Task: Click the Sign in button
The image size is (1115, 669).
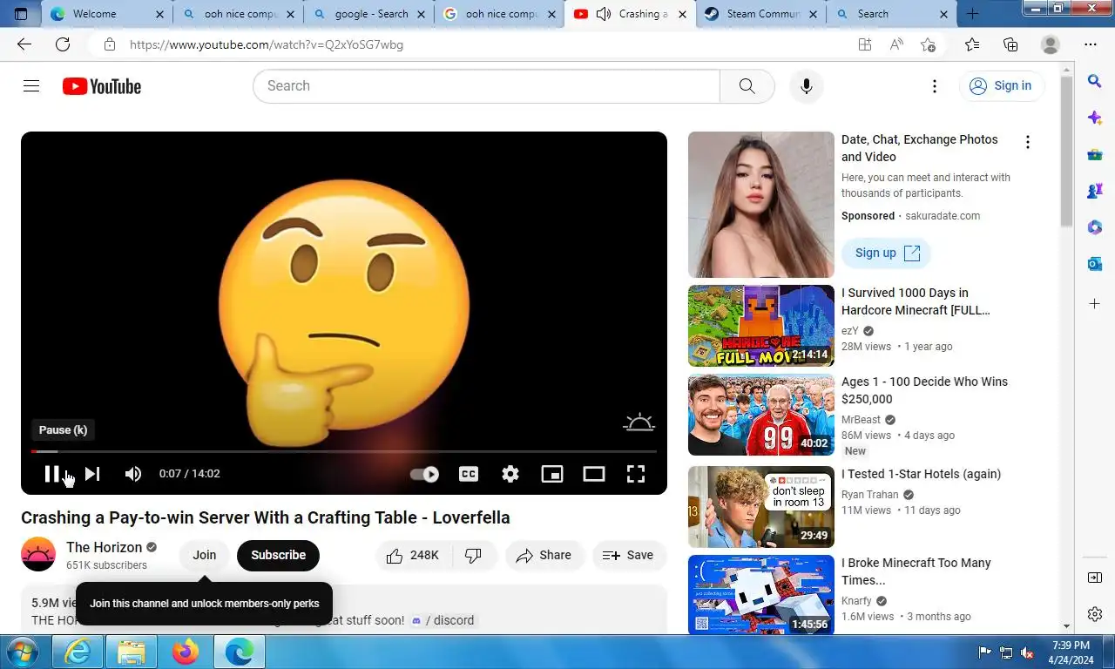Action: (x=1002, y=85)
